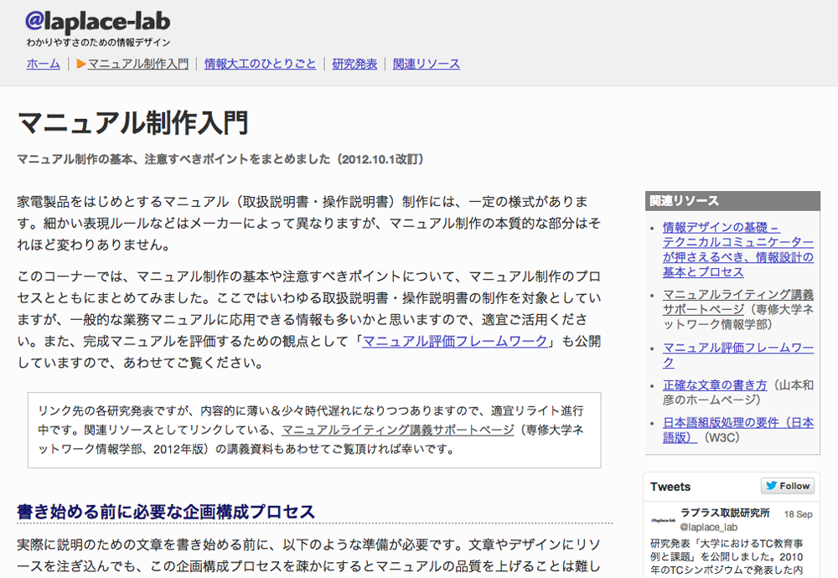Click the 18 Sep tweet timestamp
The image size is (838, 578).
click(798, 513)
